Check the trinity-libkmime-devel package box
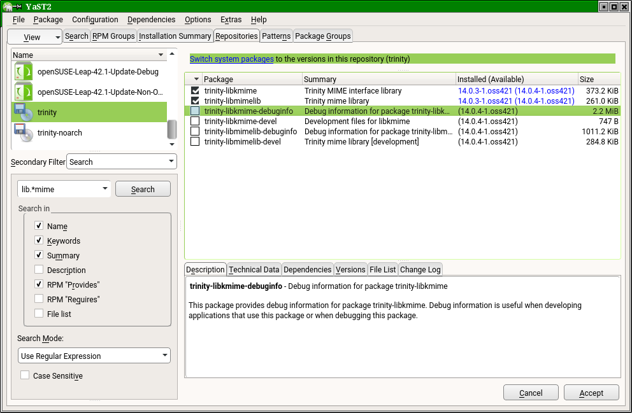Image resolution: width=632 pixels, height=413 pixels. pos(195,121)
